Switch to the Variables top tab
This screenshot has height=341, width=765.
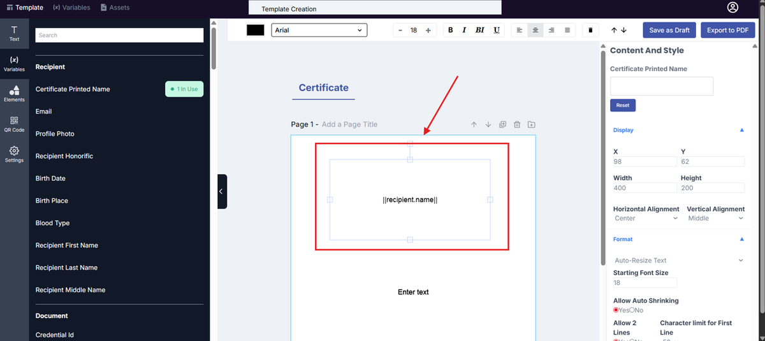(71, 8)
